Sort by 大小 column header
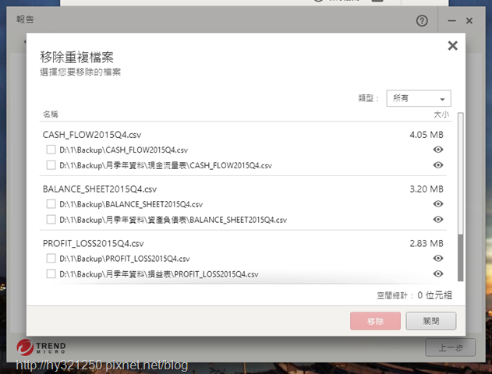Viewport: 492px width, 374px height. [x=441, y=115]
